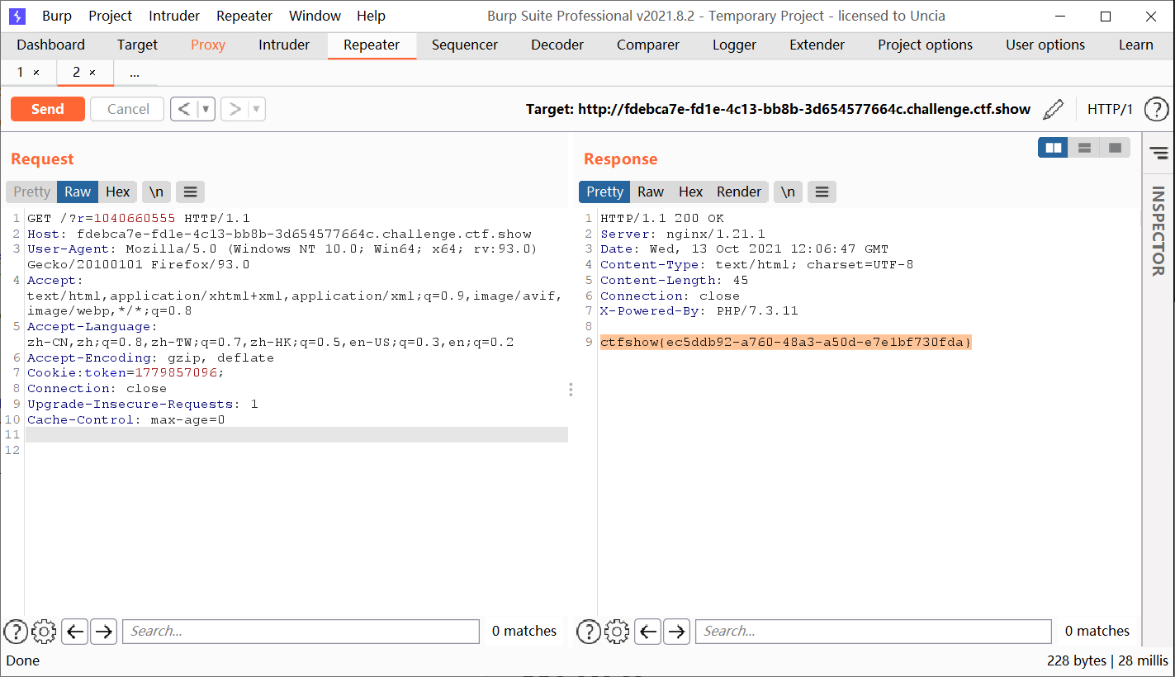Close Repeater sub-tab 2 with its ×
Viewport: 1175px width, 677px height.
pos(92,73)
